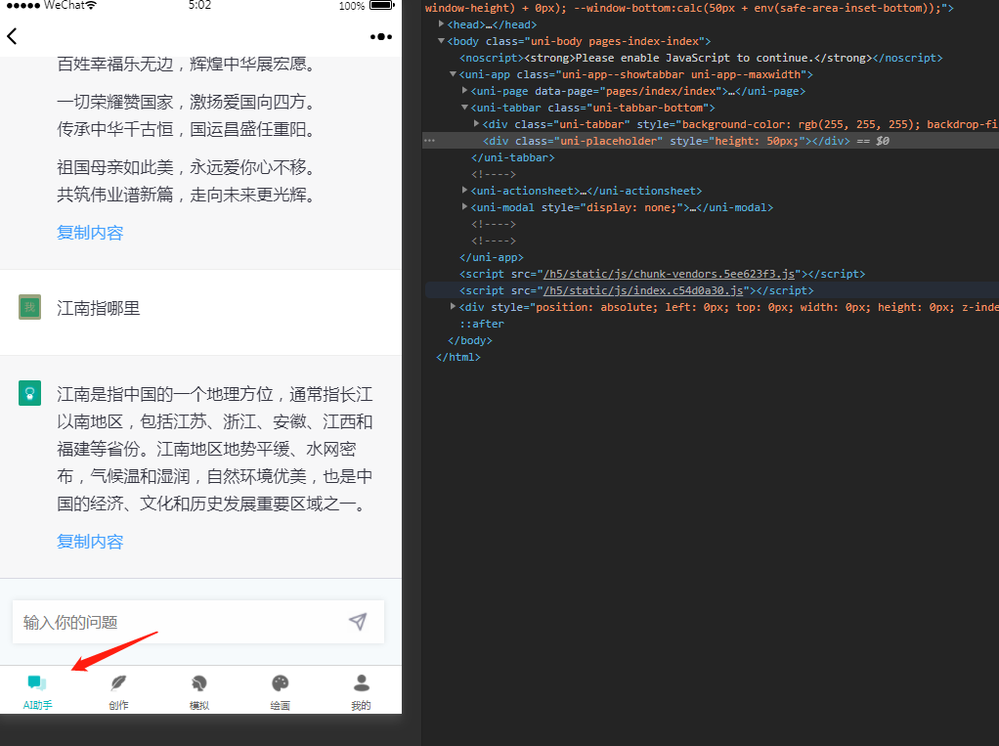Click the 100% battery percentage text
This screenshot has height=746, width=999.
[352, 6]
